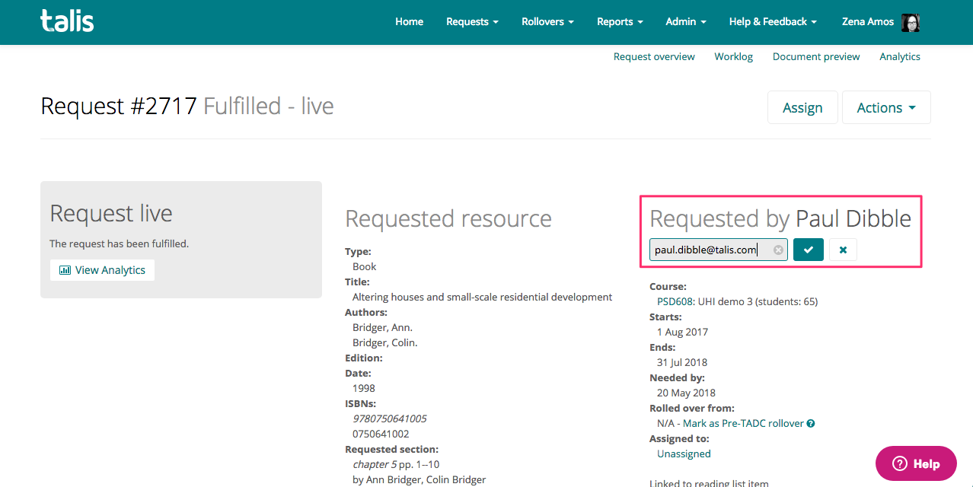The width and height of the screenshot is (973, 487).
Task: Open the Document preview link
Action: coord(816,56)
